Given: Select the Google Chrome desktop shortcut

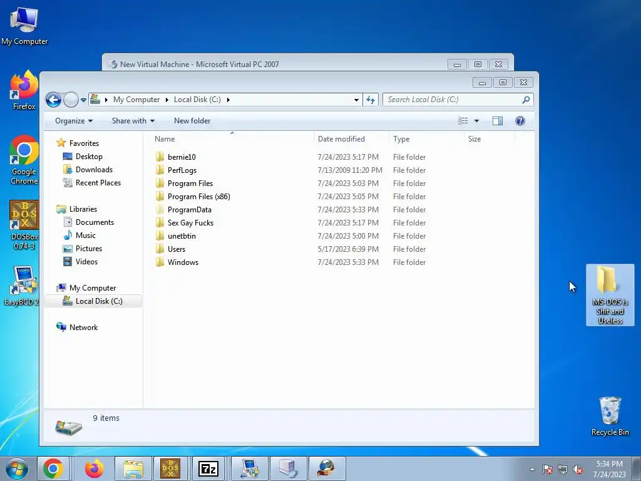Looking at the screenshot, I should tap(24, 160).
